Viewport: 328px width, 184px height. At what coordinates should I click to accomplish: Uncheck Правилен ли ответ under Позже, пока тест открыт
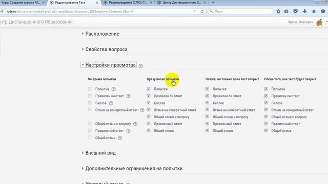[207, 96]
